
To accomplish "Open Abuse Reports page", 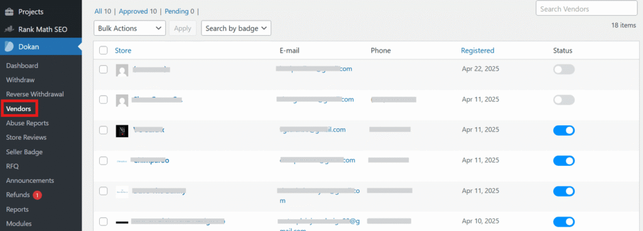I will coord(28,123).
